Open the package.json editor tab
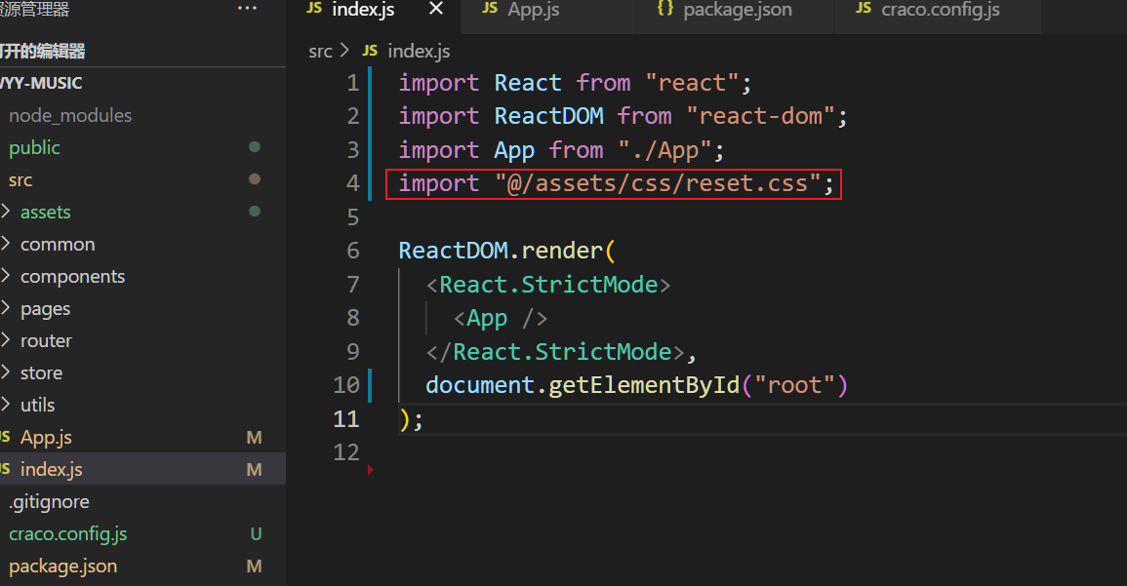 737,10
